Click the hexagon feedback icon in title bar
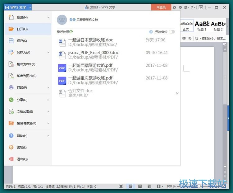The image size is (233, 193). pyautogui.click(x=180, y=7)
